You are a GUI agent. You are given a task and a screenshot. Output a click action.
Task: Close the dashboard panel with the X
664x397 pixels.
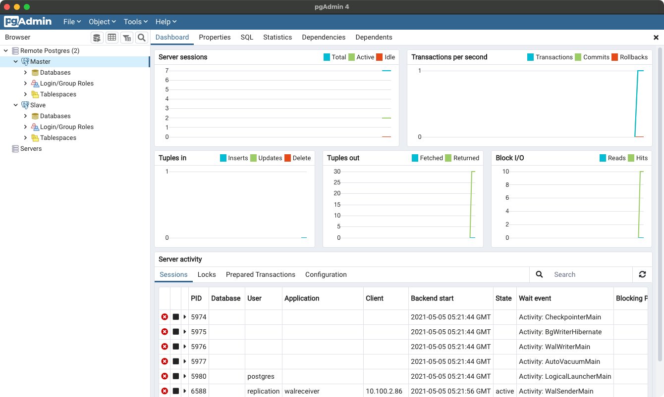pyautogui.click(x=656, y=38)
